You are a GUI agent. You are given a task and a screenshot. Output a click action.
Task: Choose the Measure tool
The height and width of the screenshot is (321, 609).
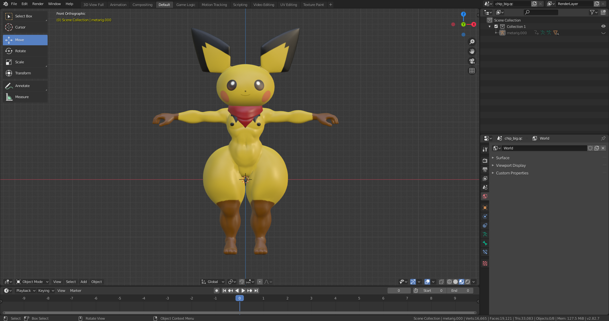coord(25,97)
